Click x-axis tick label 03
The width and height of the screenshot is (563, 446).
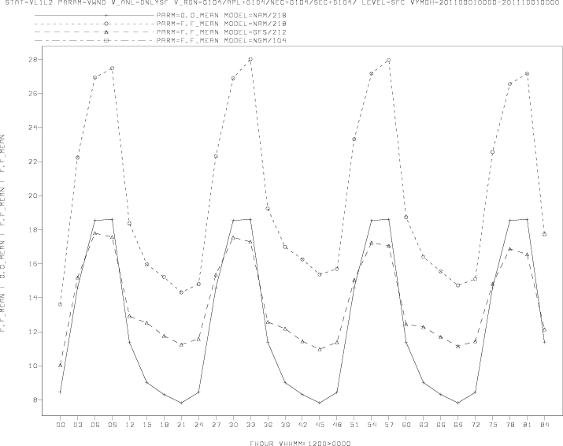click(77, 425)
